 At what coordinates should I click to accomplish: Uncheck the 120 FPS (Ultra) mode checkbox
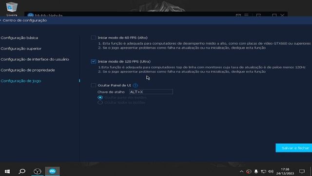[x=93, y=62]
